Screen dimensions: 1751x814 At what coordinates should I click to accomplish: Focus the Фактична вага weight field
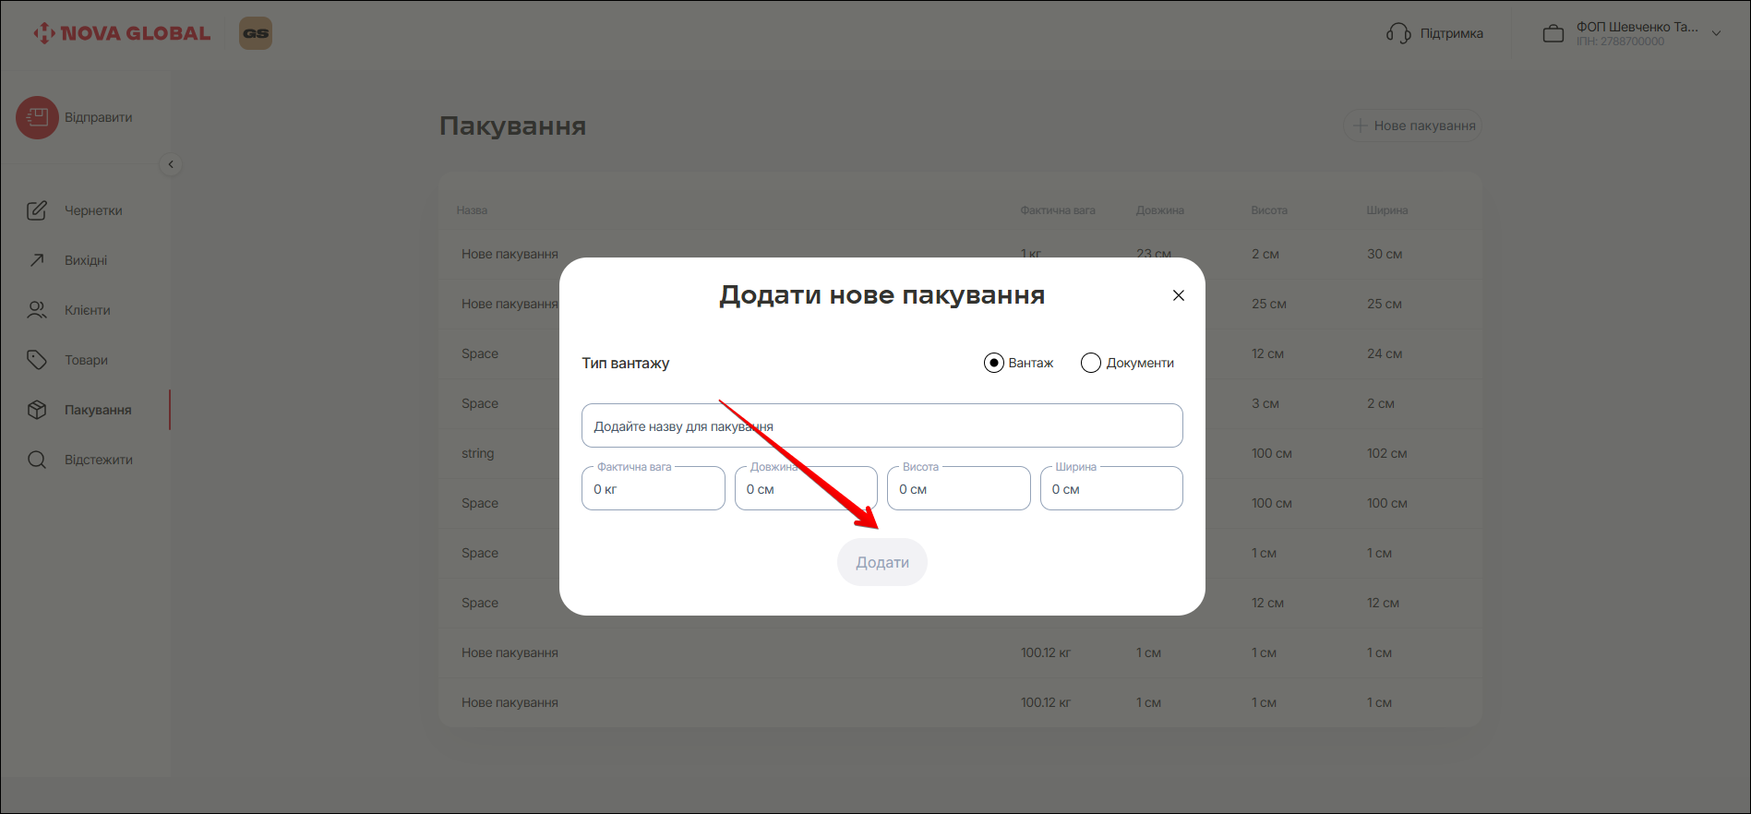click(653, 489)
